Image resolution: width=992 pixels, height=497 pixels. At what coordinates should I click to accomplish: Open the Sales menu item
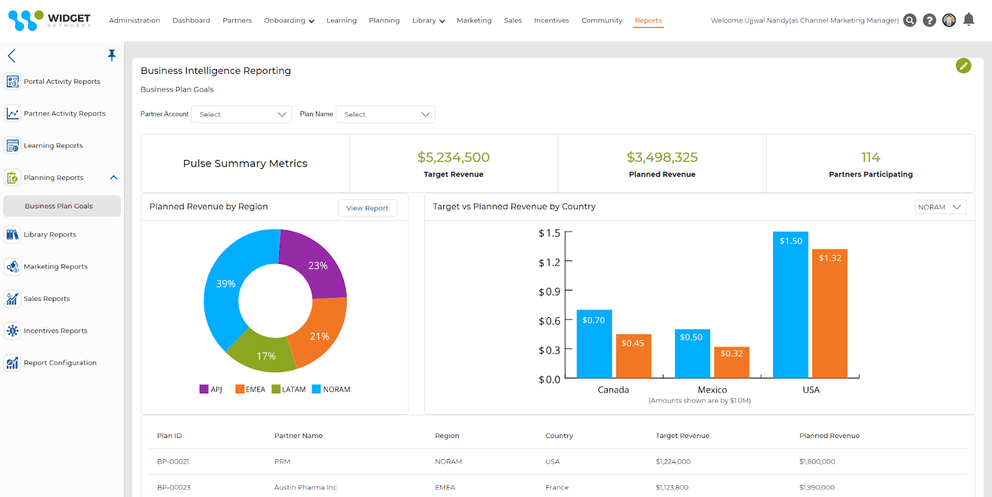coord(513,20)
